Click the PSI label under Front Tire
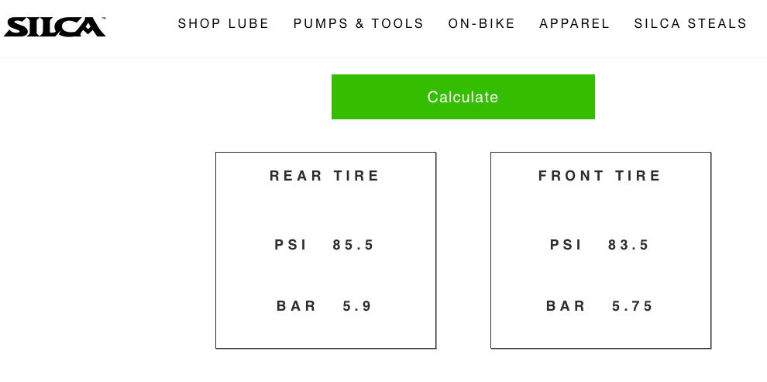Screen dimensions: 767x382 click(566, 245)
